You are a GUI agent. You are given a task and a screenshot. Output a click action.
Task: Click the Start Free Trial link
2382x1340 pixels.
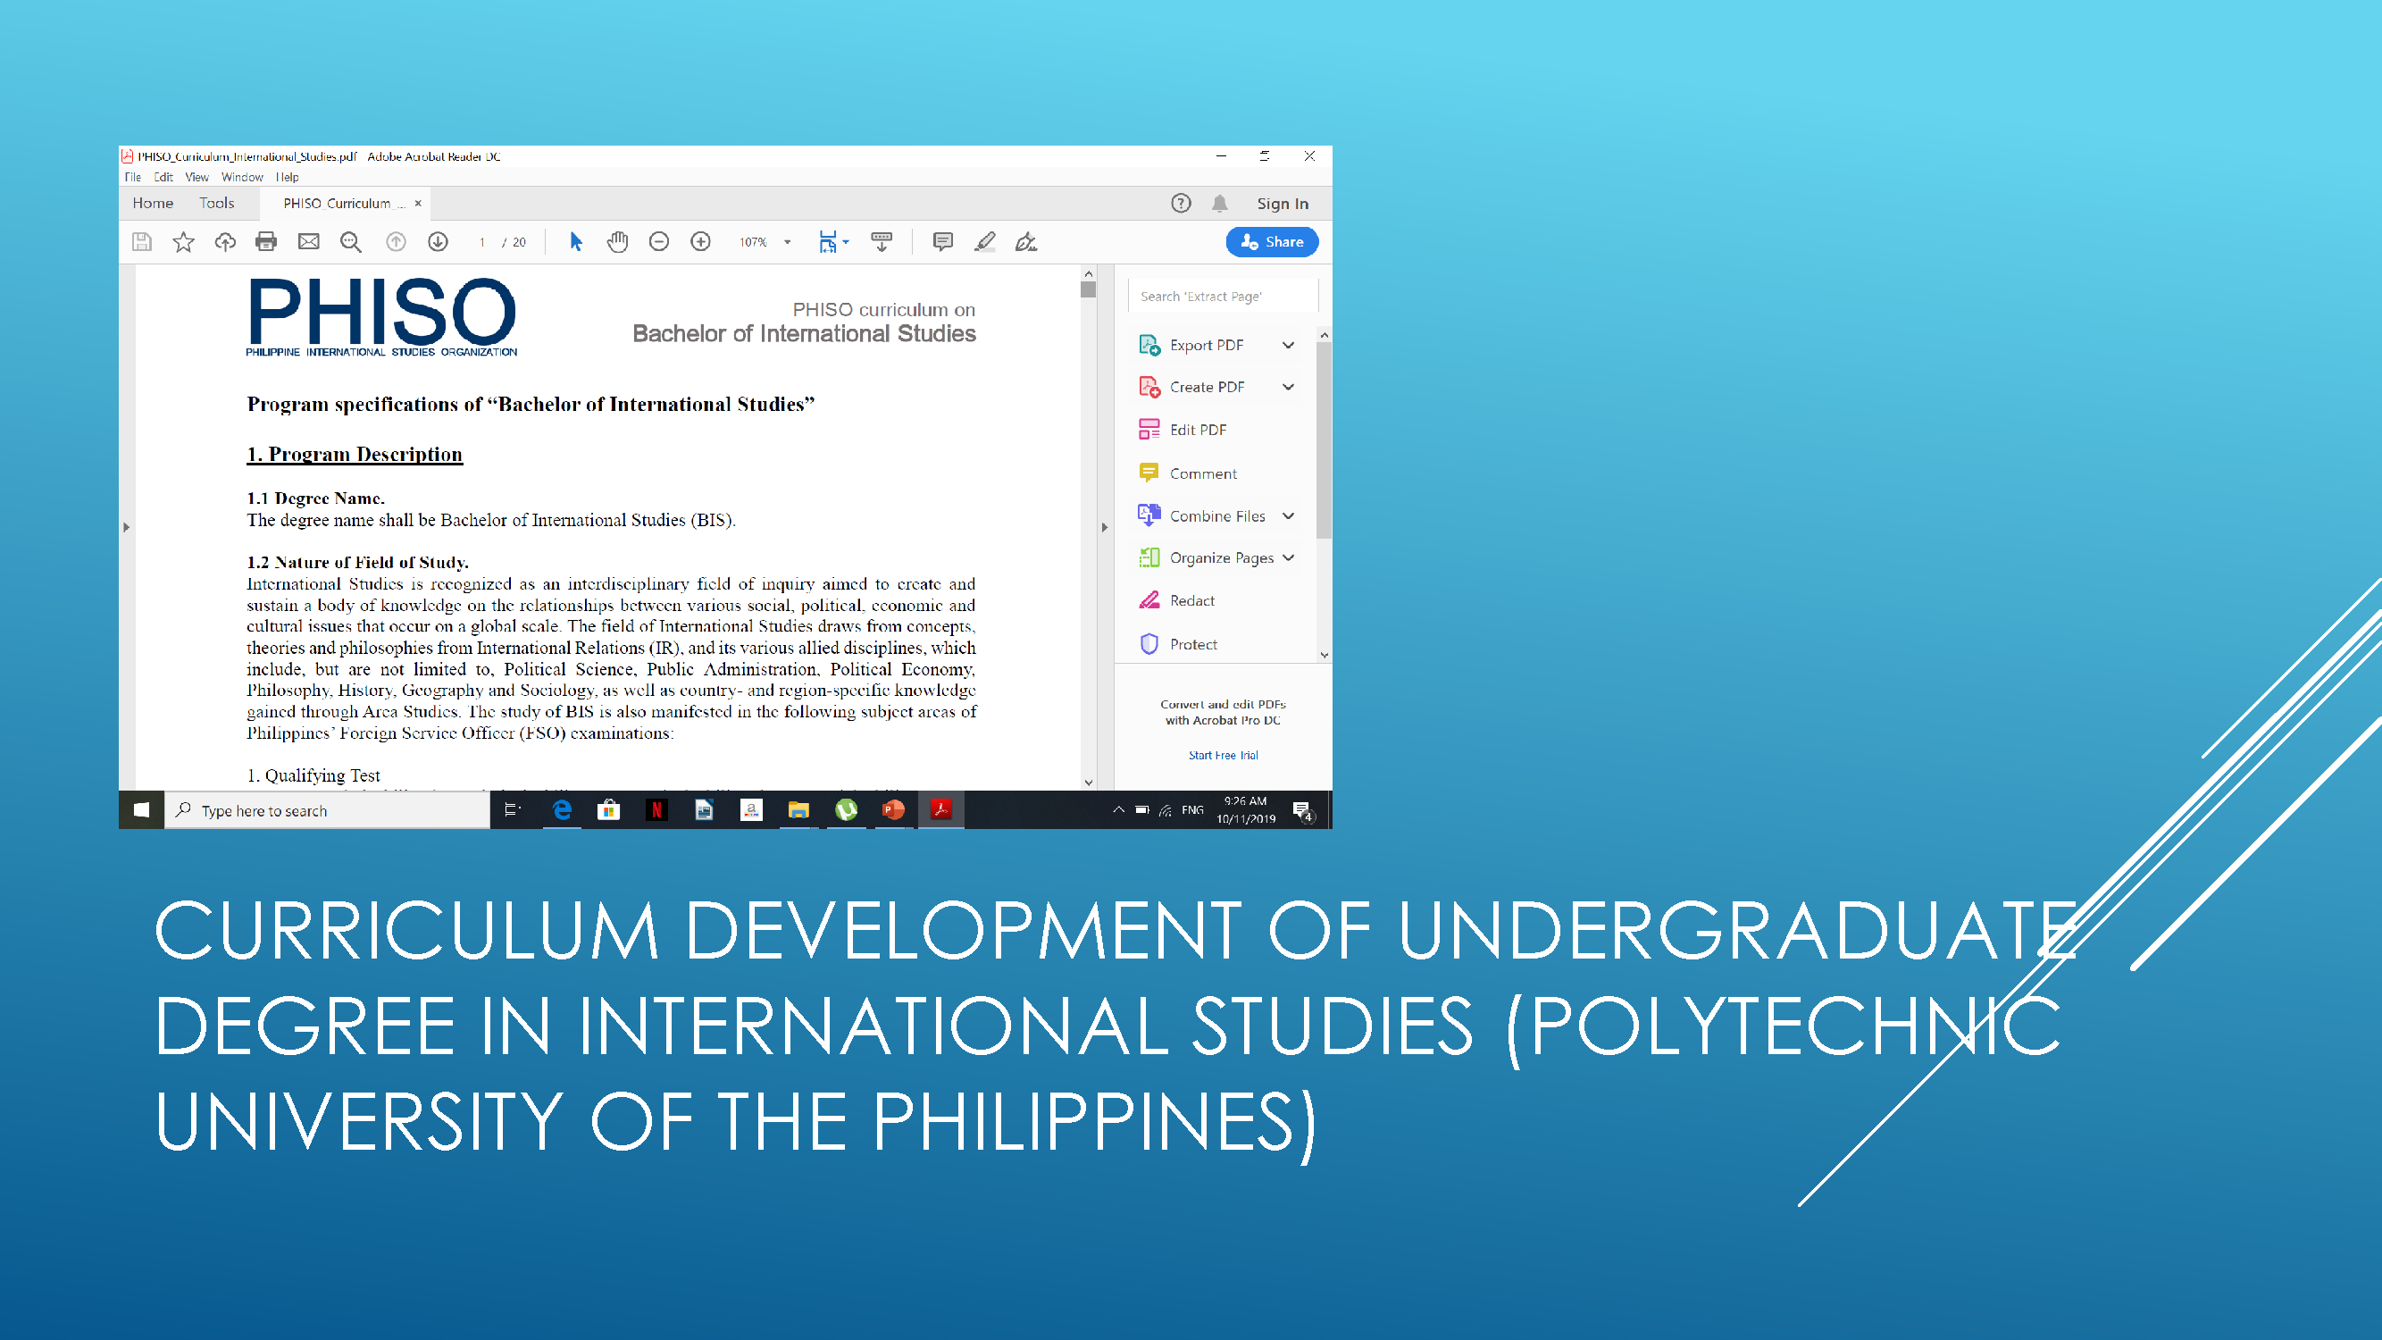[1223, 755]
